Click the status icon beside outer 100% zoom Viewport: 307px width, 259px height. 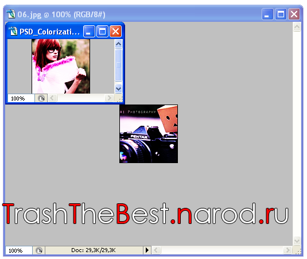39,250
